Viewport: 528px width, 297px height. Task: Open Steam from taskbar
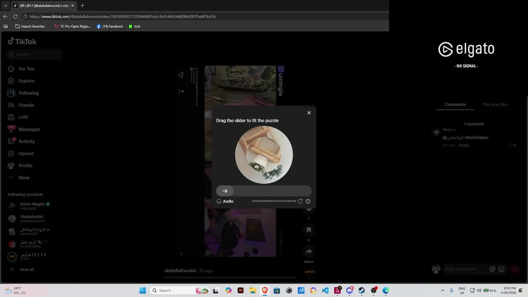(361, 290)
